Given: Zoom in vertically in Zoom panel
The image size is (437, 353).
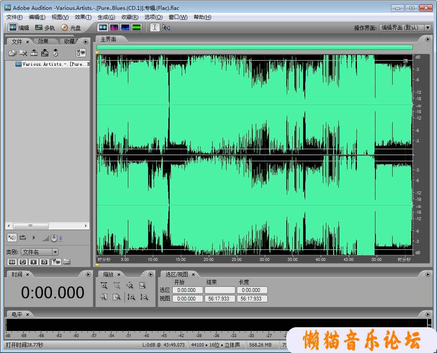Looking at the screenshot, I should 131,297.
